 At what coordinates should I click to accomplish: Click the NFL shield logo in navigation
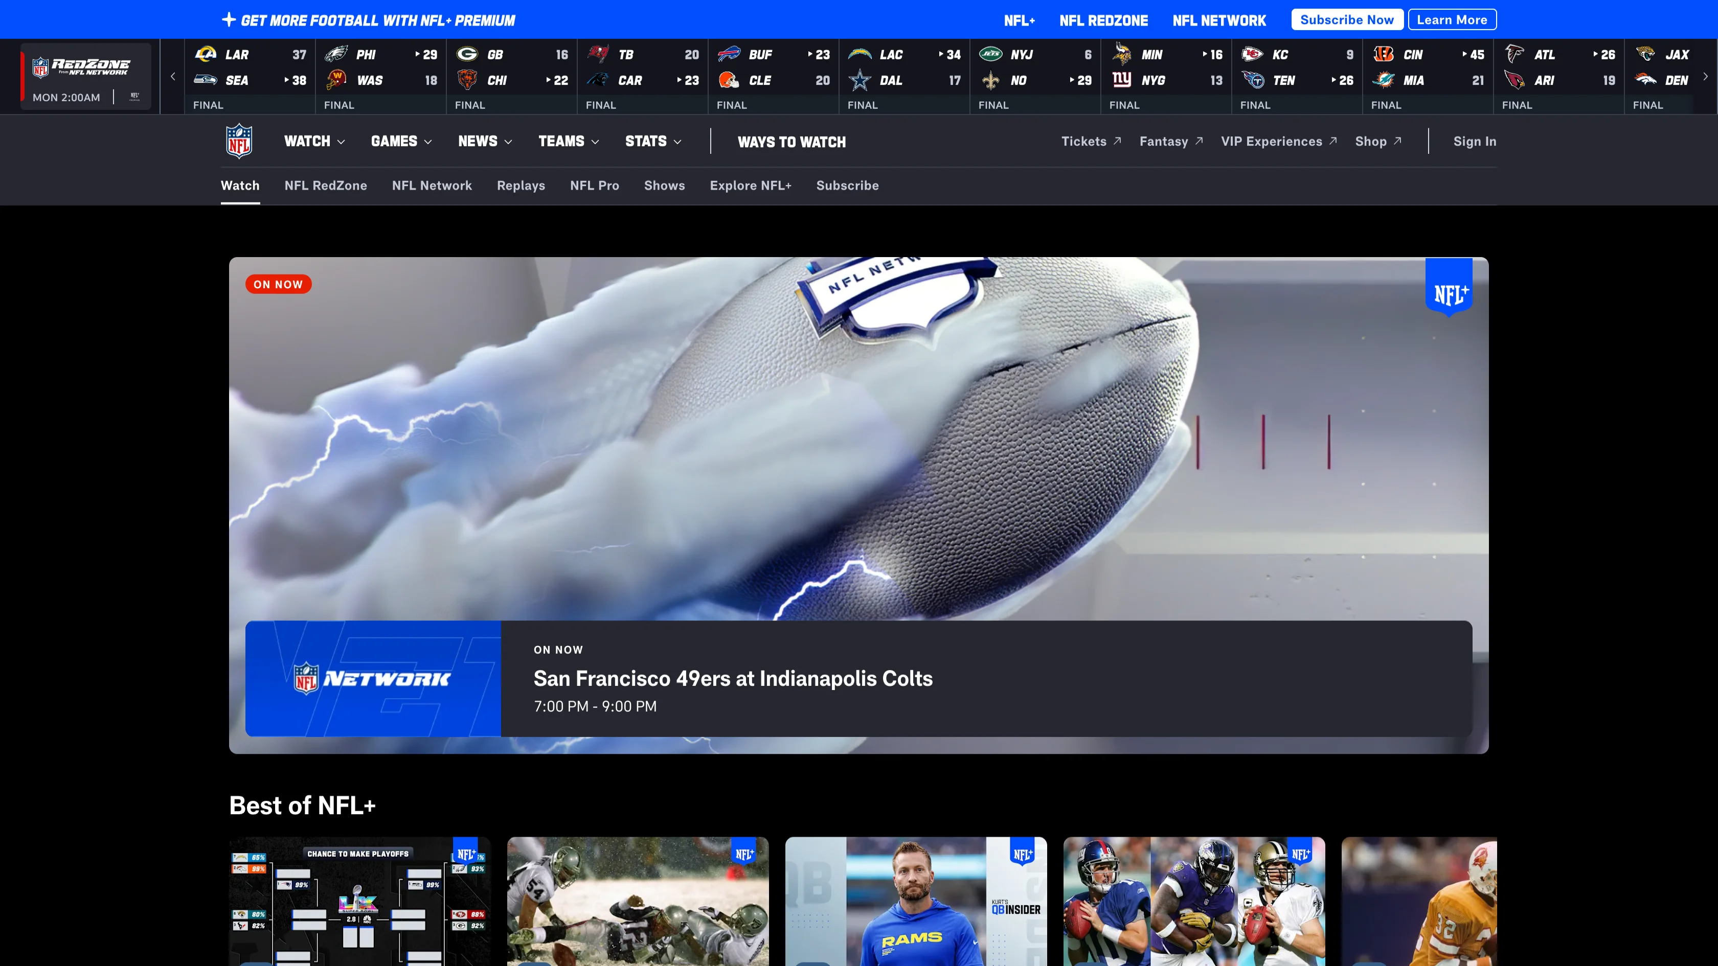pyautogui.click(x=239, y=141)
